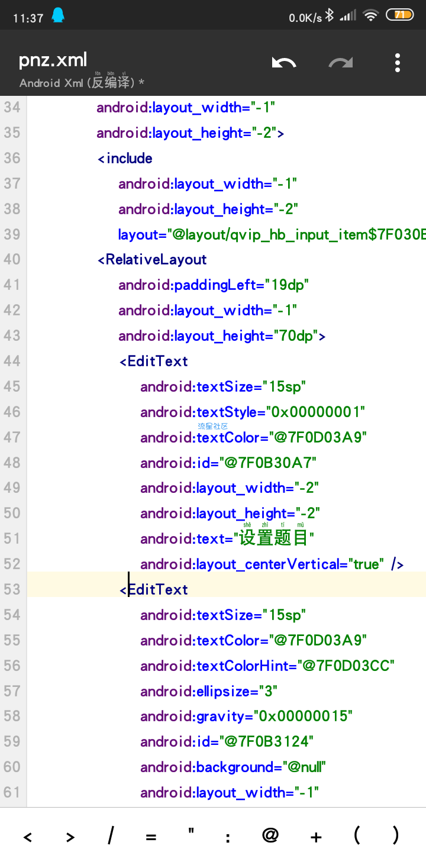Viewport: 426px width, 852px height.
Task: Insert a plus sign from the symbol bar
Action: [x=316, y=836]
